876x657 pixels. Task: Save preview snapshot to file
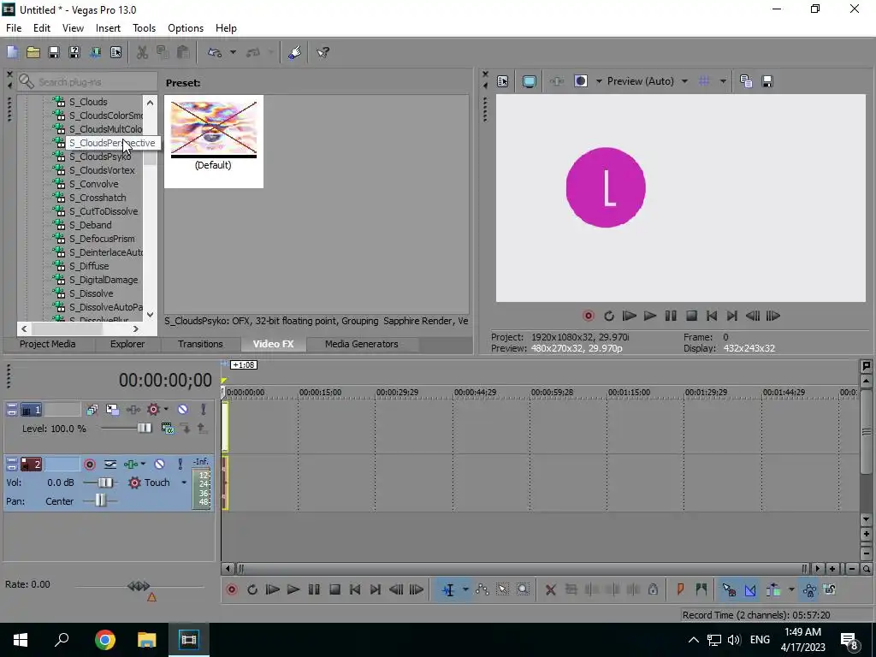767,81
